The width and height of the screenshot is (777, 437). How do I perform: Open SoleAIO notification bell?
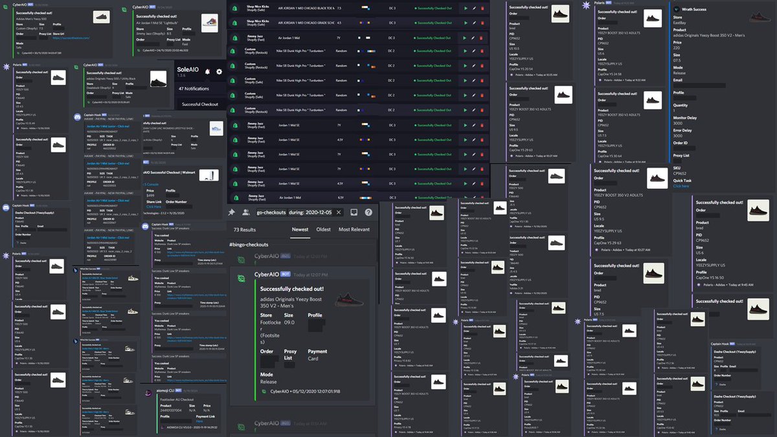click(x=208, y=71)
